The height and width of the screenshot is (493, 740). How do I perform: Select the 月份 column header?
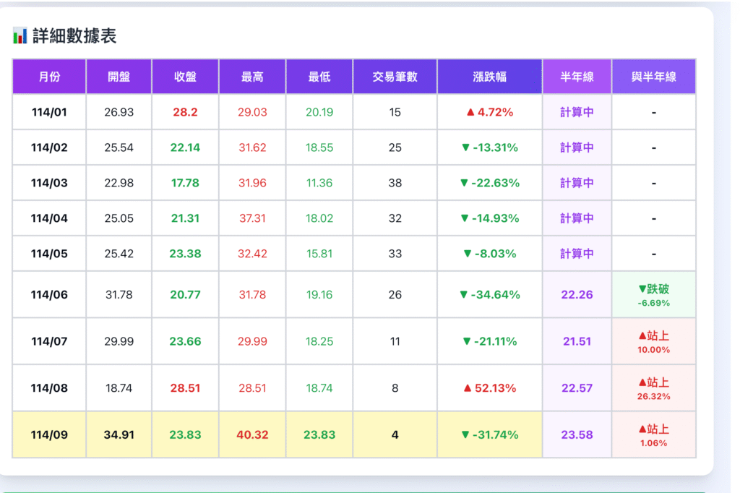coord(48,77)
